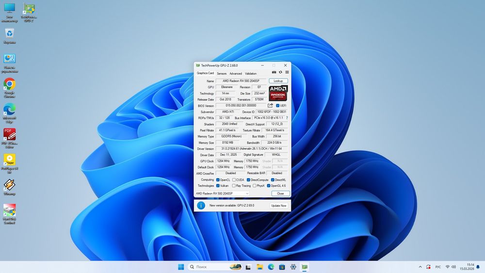Switch to the Sensors tab
Screen dimensions: 485x273
tap(222, 74)
